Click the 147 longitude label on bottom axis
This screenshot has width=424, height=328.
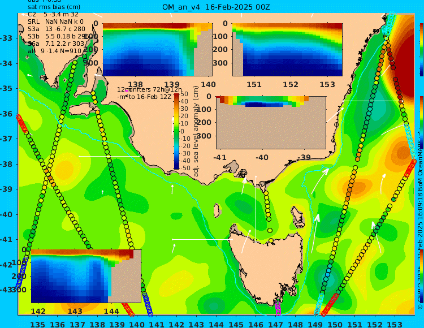(x=275, y=324)
